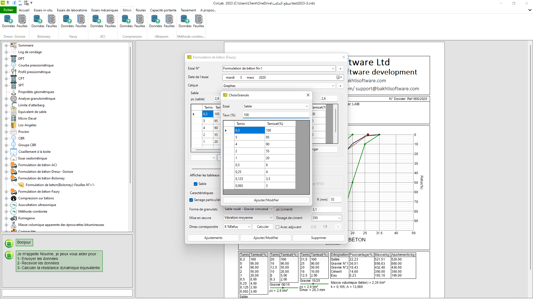The width and height of the screenshot is (533, 299).
Task: Open date picker calendar icon
Action: (x=339, y=78)
